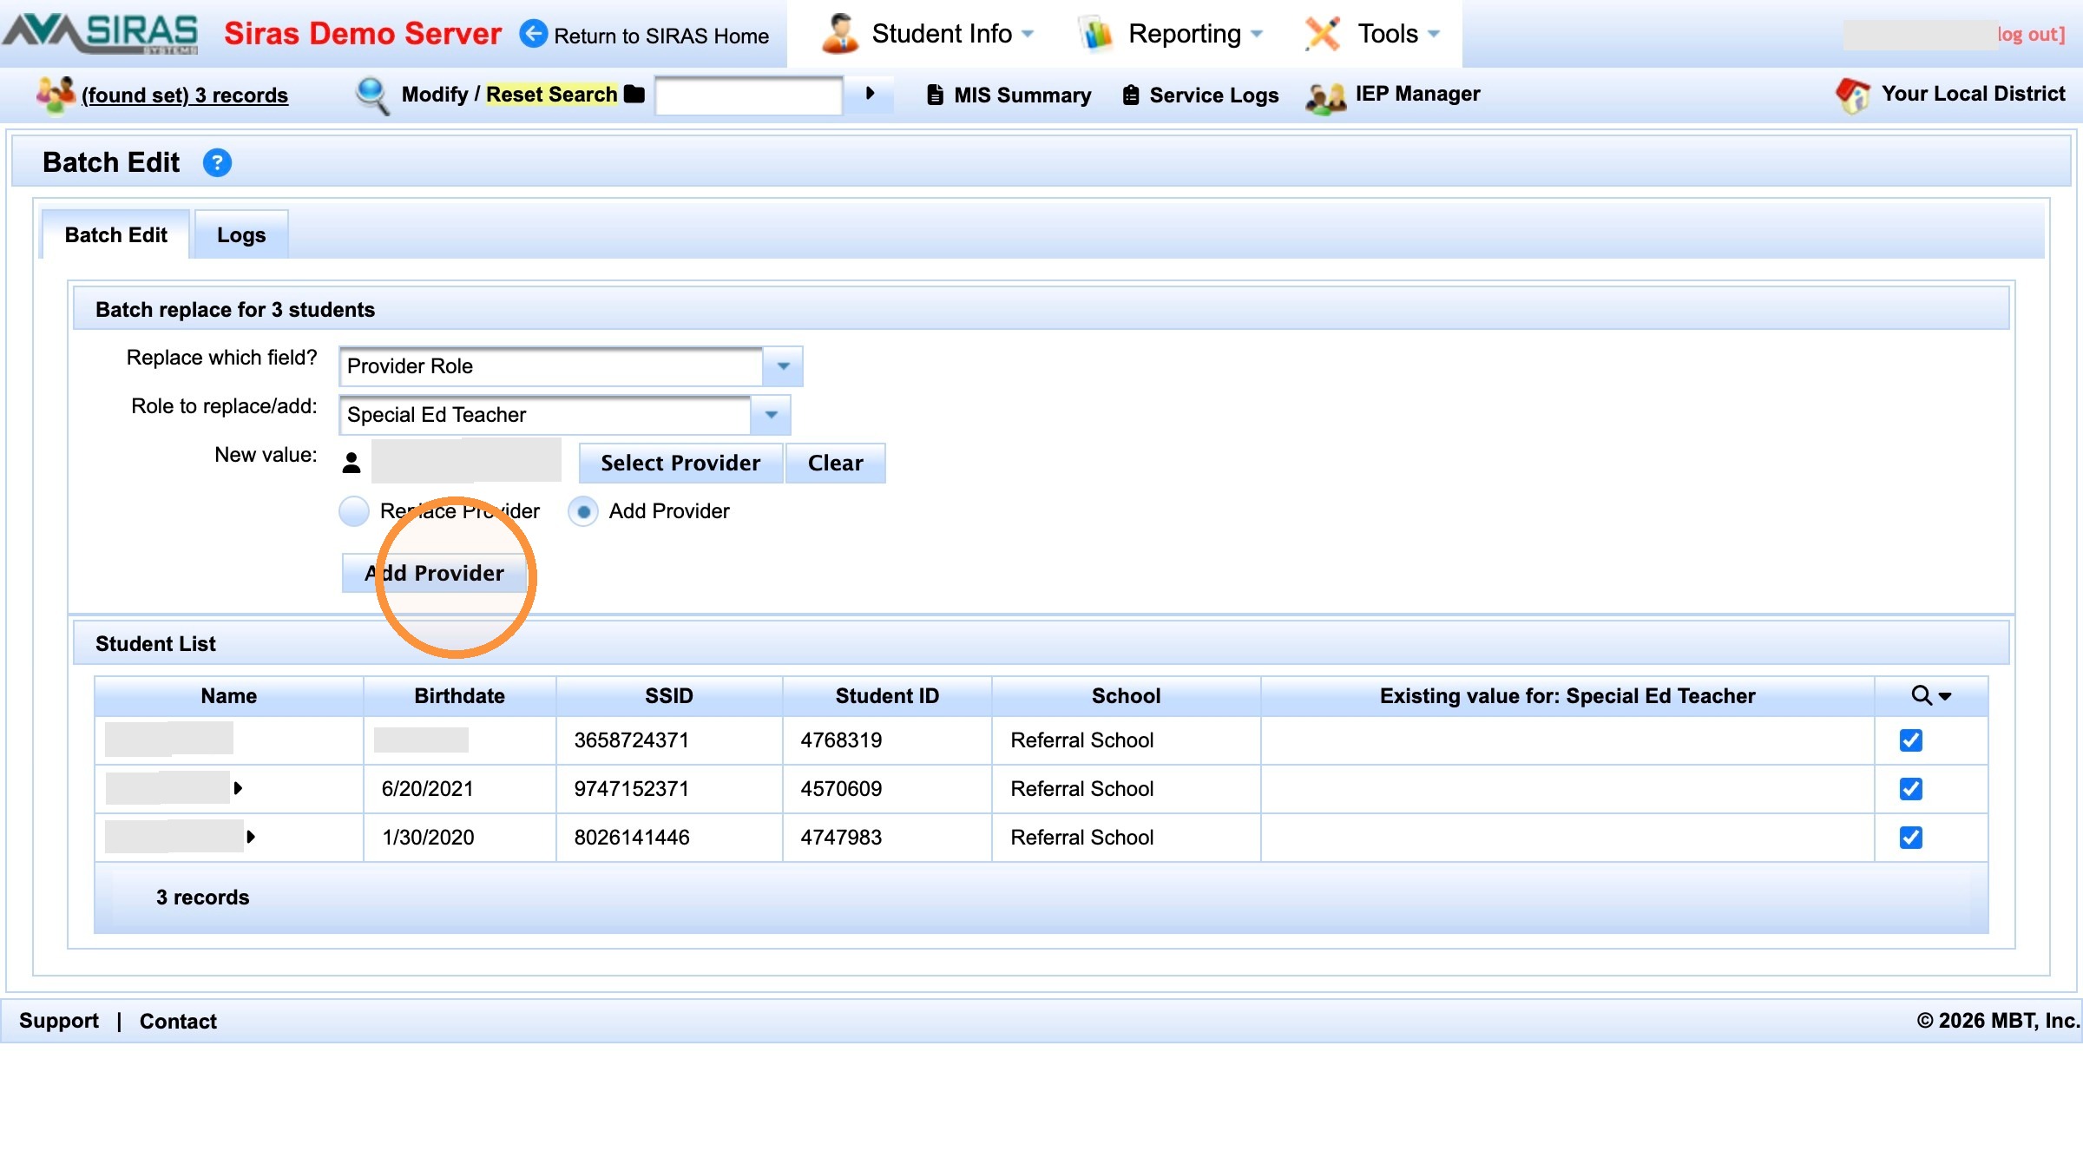Click Referral School in the 4747983 row
The width and height of the screenshot is (2083, 1164).
(1082, 838)
